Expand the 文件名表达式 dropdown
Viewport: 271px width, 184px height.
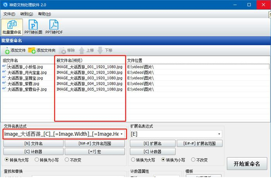click(122, 134)
